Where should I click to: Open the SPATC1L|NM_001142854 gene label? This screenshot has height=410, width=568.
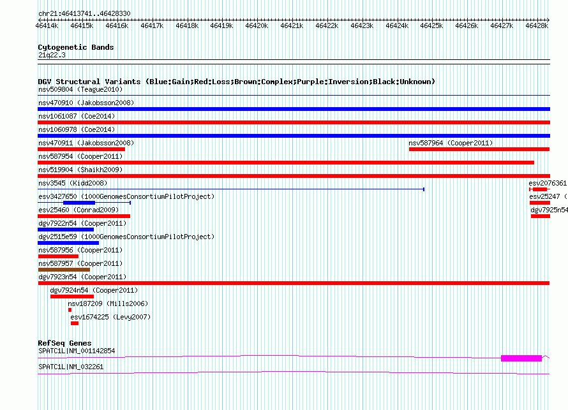click(x=77, y=351)
